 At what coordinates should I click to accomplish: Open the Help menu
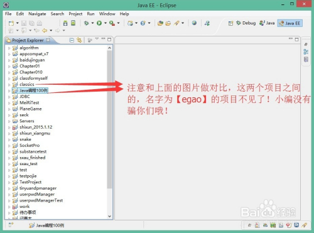124,14
